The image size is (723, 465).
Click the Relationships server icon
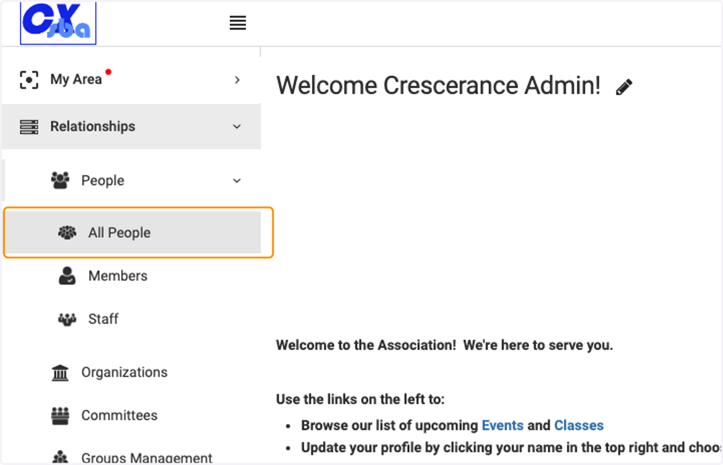(29, 126)
